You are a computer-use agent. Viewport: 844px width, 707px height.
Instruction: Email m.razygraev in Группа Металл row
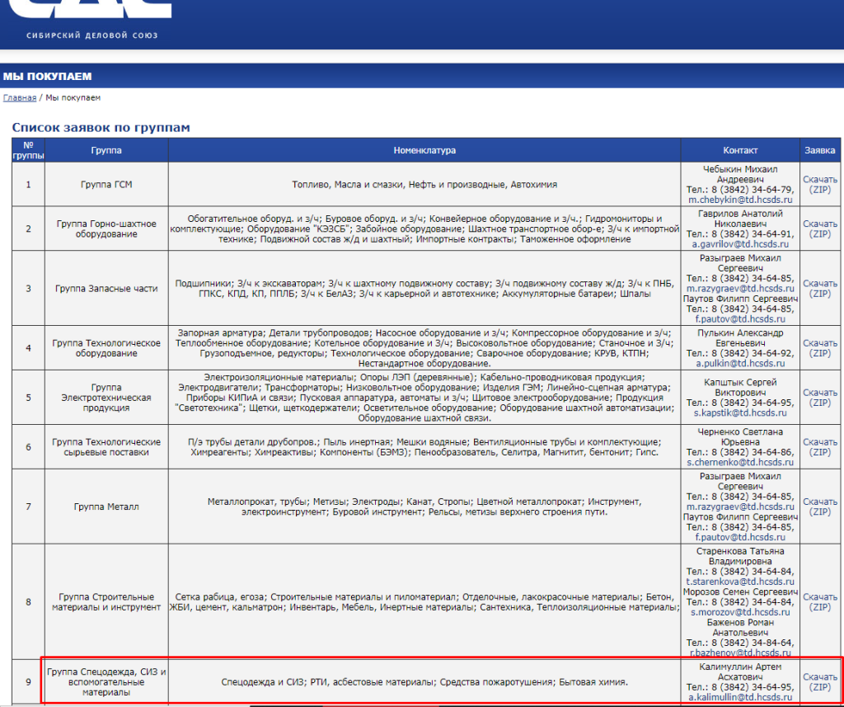[740, 507]
